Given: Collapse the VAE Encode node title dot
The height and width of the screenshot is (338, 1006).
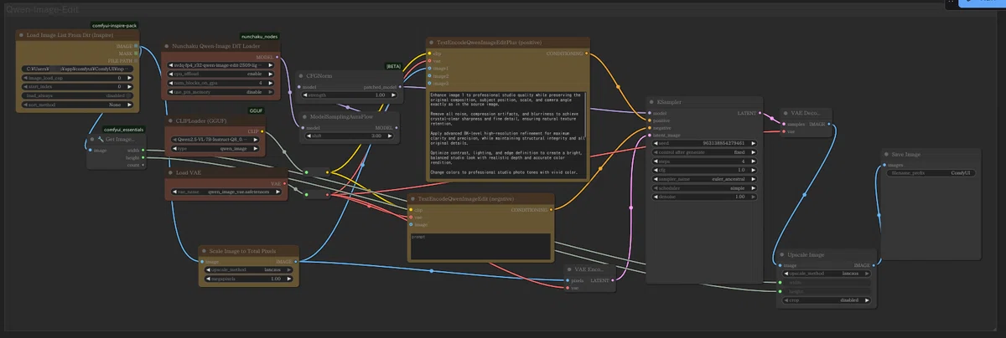Looking at the screenshot, I should 568,269.
